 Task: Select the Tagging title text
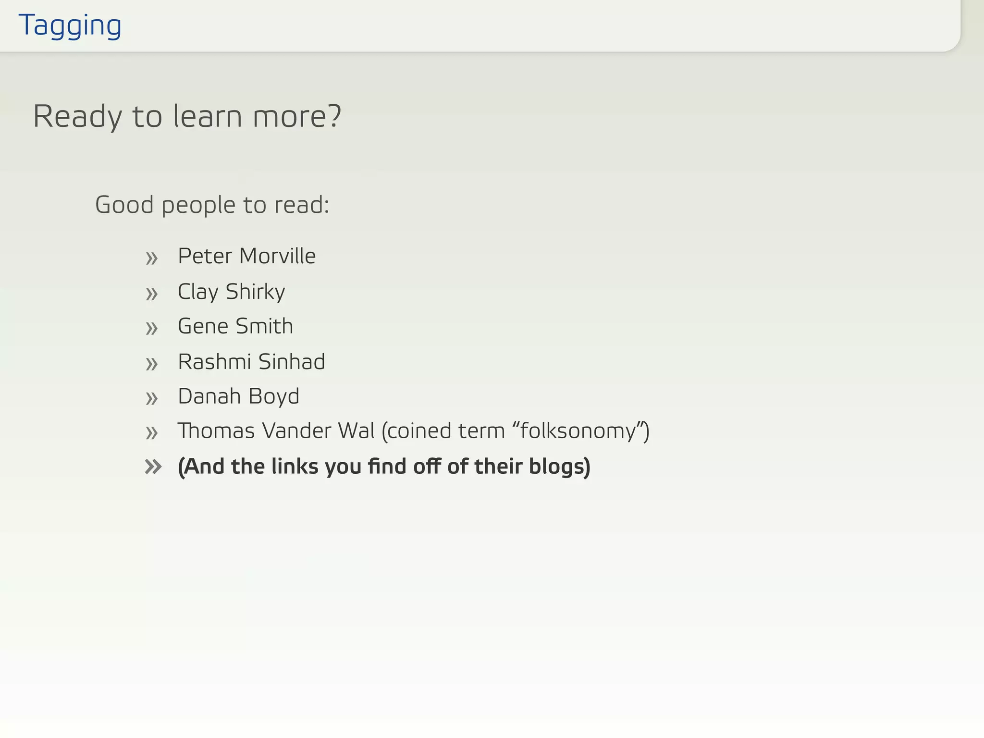pos(70,26)
